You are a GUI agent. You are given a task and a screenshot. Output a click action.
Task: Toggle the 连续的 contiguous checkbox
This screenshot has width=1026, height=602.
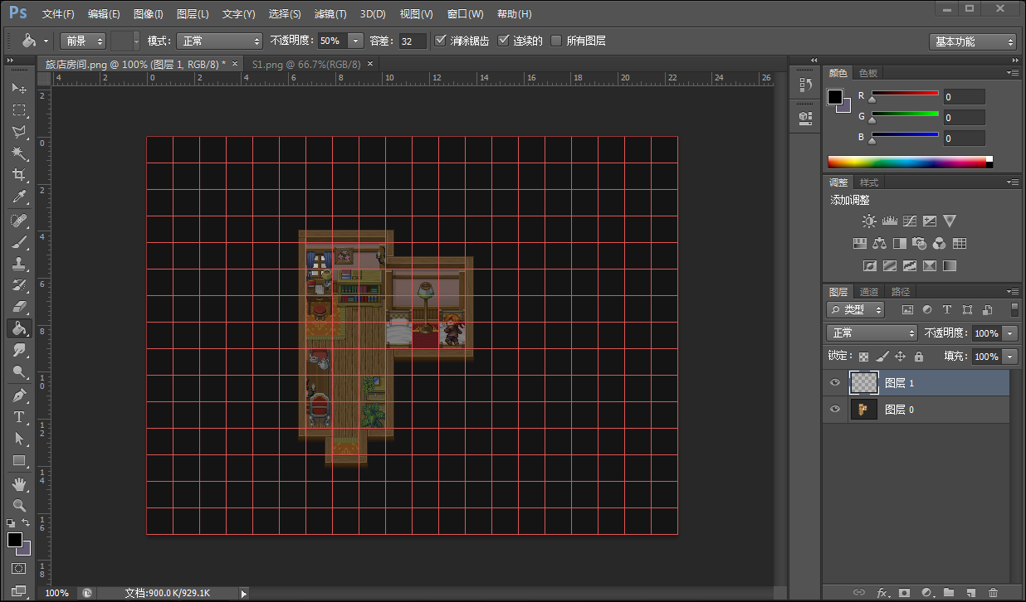503,41
